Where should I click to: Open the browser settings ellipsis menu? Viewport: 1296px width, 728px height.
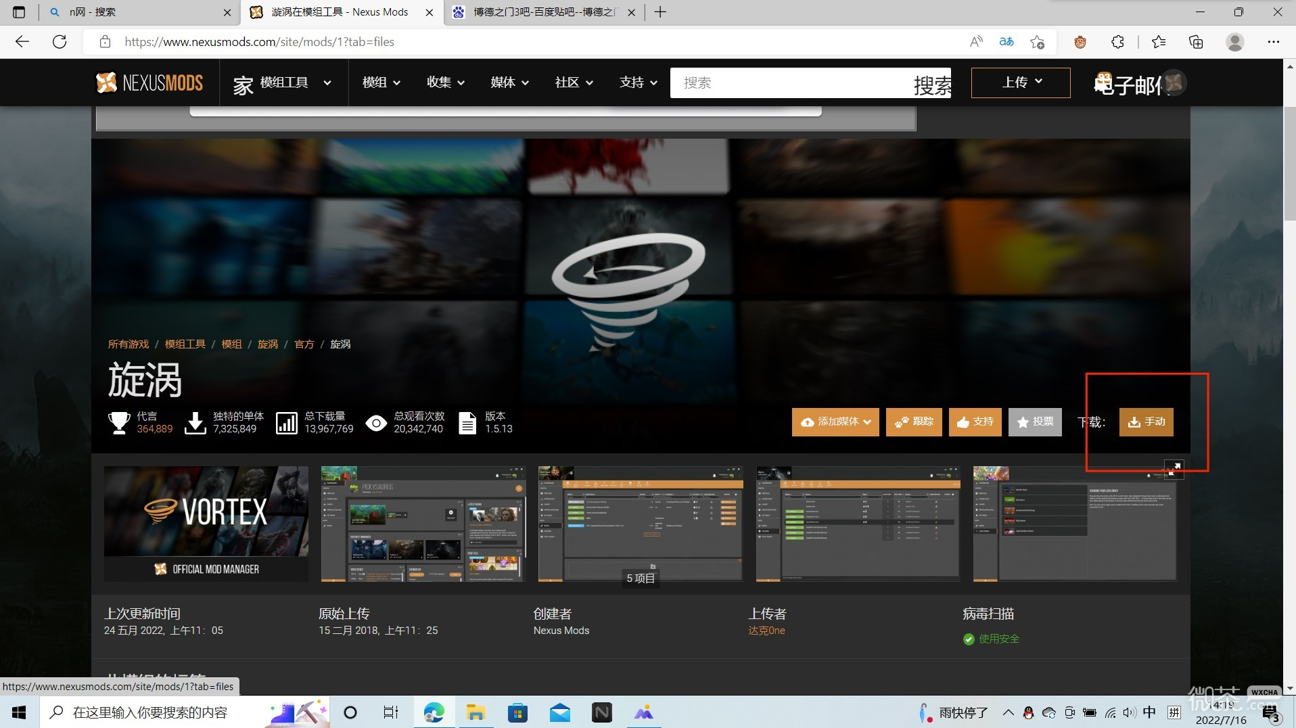(1274, 42)
